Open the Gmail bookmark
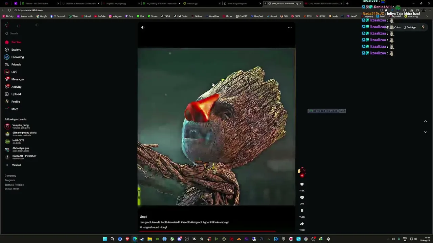This screenshot has height=243, width=433. click(86, 16)
